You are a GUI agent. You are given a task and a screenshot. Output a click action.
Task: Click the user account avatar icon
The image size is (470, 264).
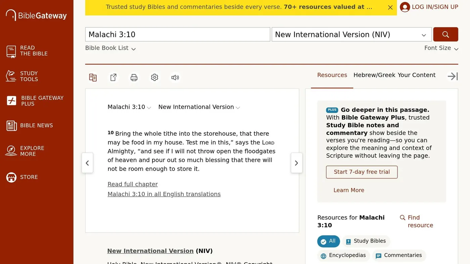(405, 7)
